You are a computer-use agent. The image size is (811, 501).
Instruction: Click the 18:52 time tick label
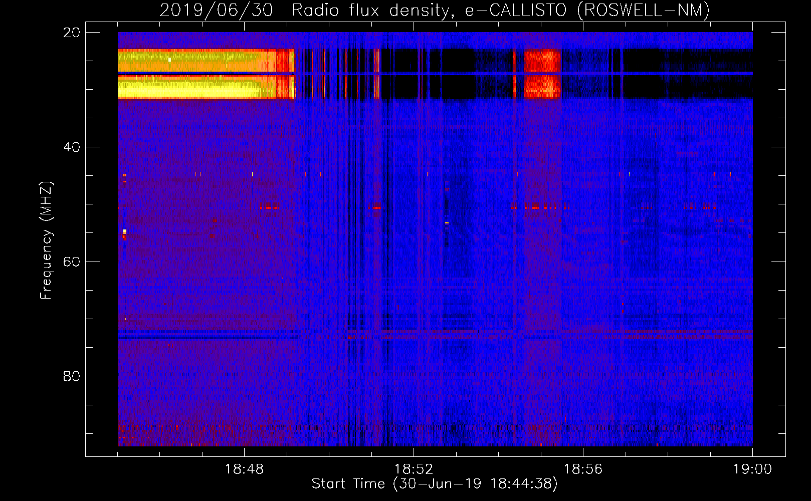click(414, 469)
